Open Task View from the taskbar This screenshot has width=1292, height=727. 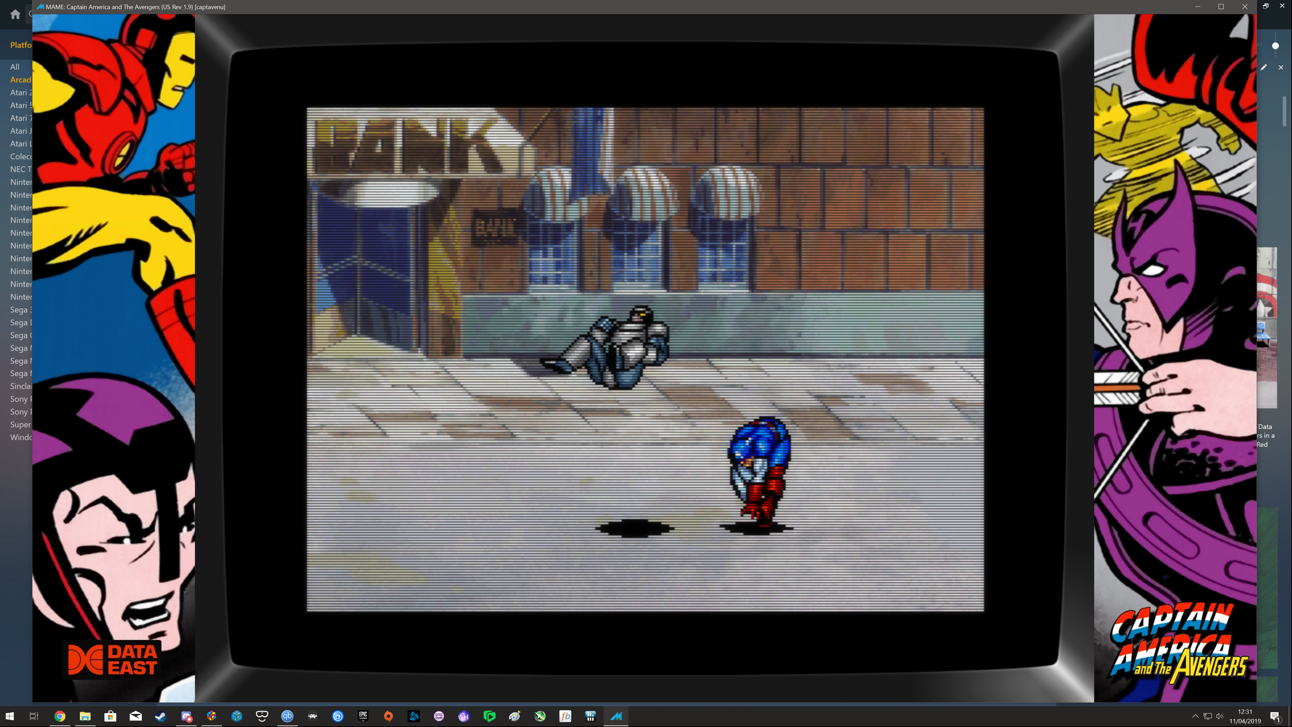point(34,716)
